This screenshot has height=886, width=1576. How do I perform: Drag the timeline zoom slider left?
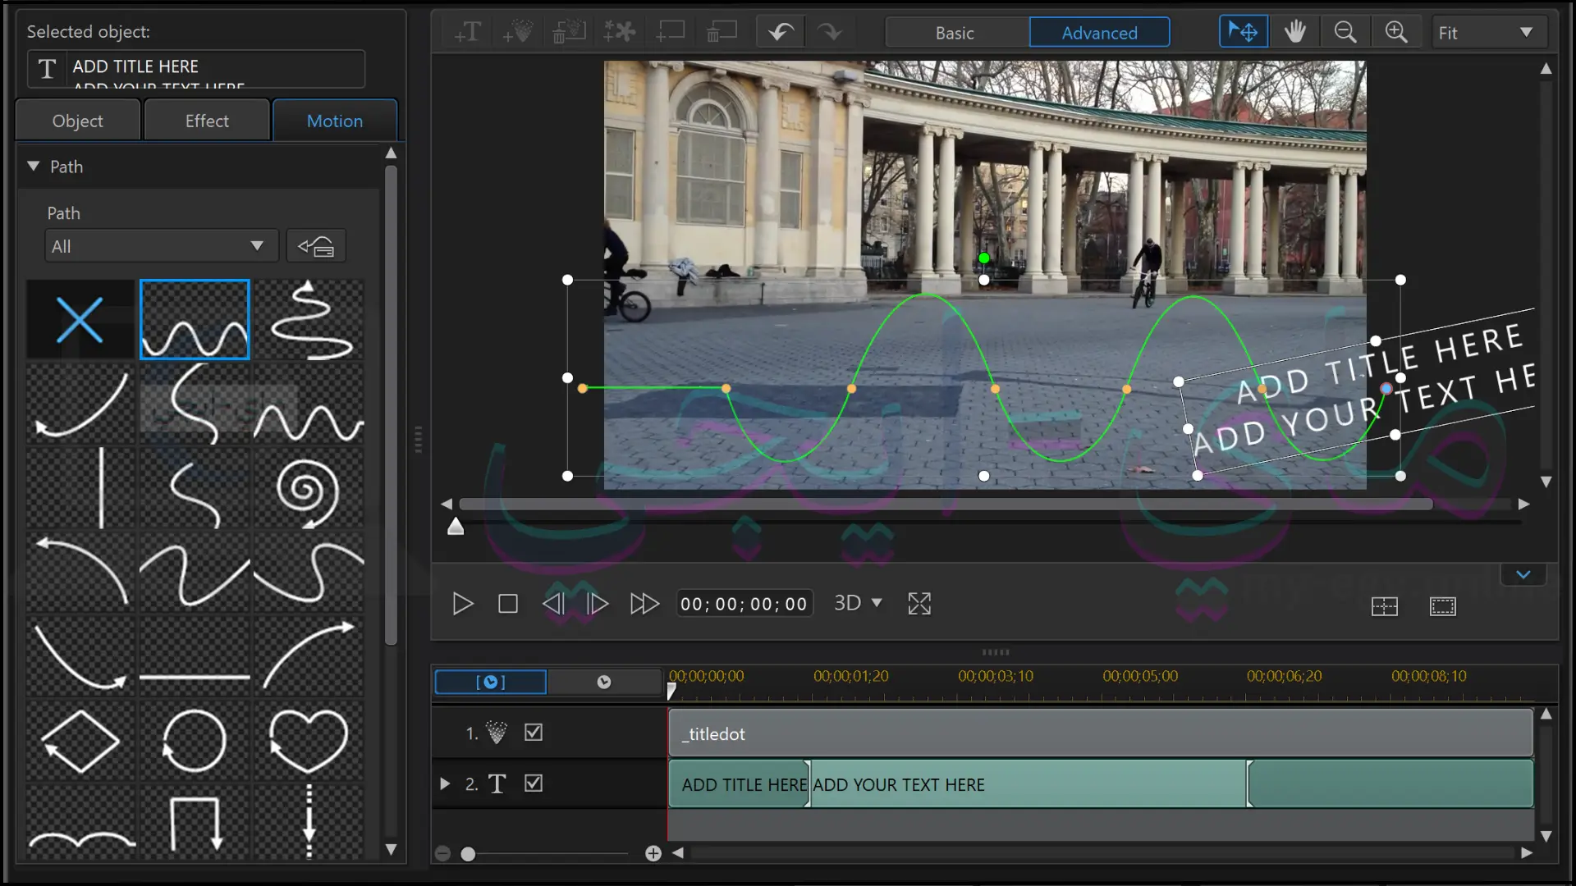click(468, 855)
